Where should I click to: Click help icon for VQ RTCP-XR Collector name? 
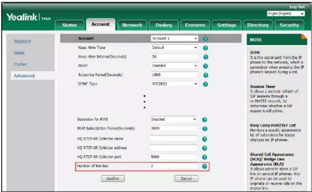coord(204,139)
